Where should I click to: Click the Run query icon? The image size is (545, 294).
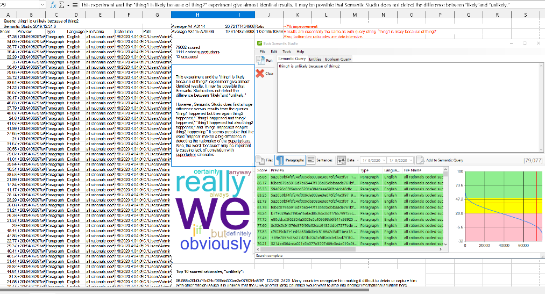261,60
